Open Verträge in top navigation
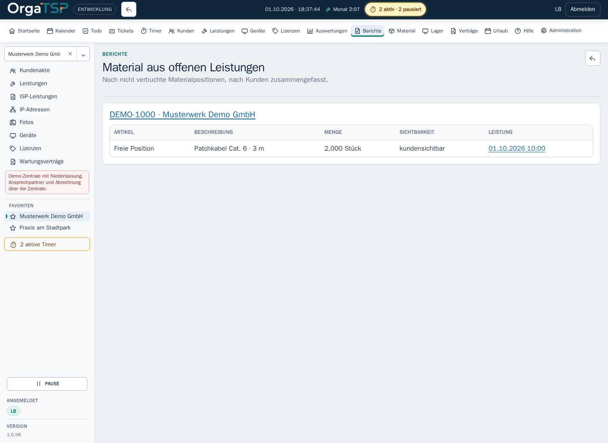Image resolution: width=608 pixels, height=443 pixels. point(464,31)
